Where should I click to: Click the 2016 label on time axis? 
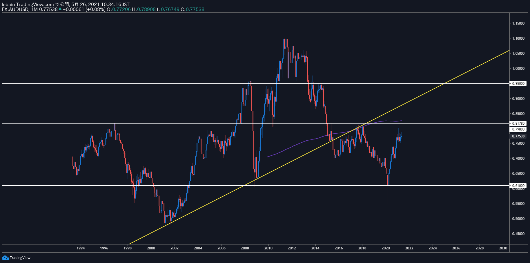coord(339,248)
